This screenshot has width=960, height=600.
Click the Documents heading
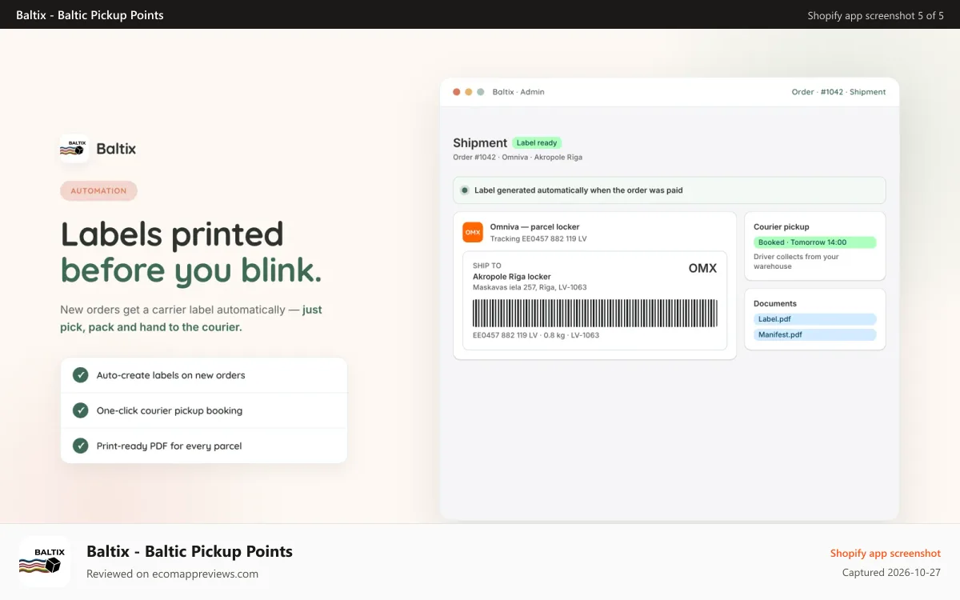coord(775,304)
